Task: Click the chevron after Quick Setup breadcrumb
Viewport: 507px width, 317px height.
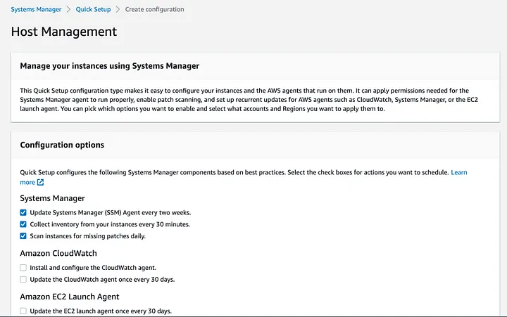Action: 118,9
